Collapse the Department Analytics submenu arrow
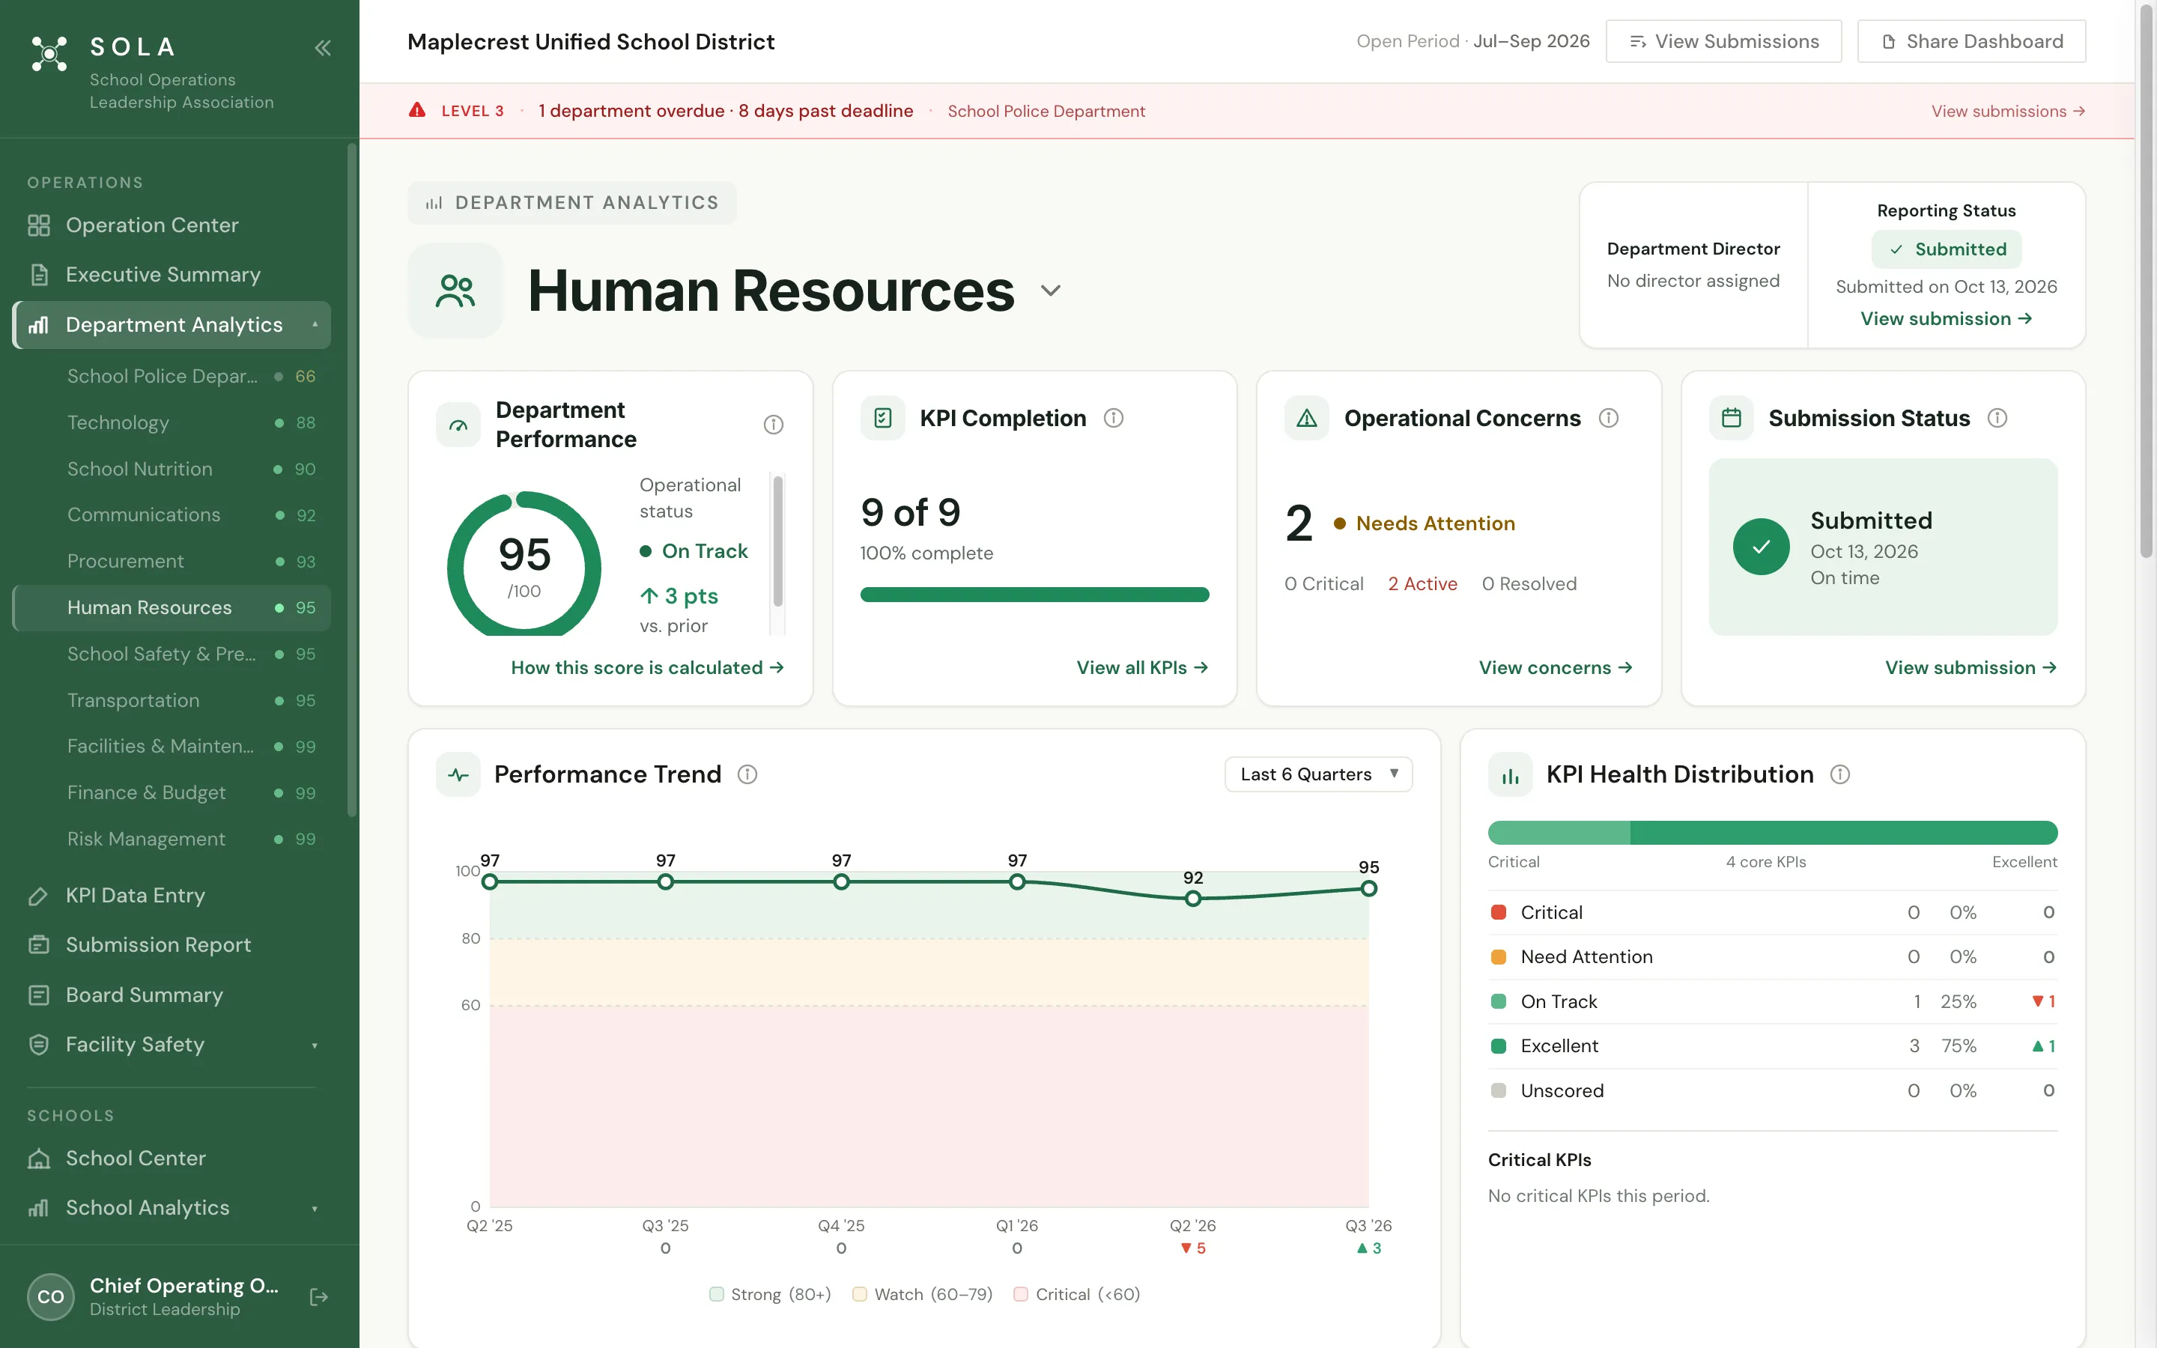The image size is (2157, 1348). [315, 324]
